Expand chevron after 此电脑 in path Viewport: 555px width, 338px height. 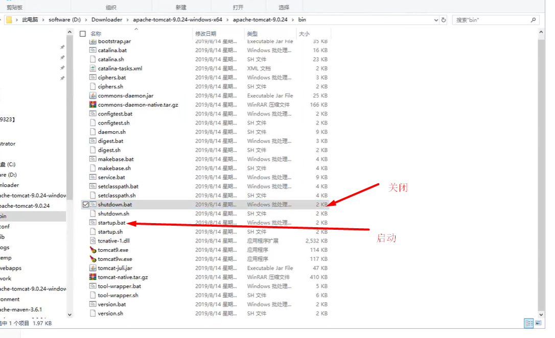point(43,20)
